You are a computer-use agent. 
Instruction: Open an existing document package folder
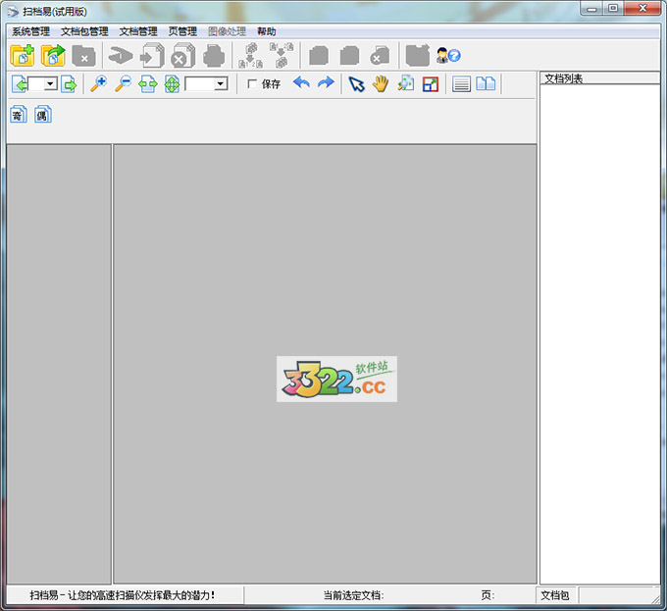(53, 55)
